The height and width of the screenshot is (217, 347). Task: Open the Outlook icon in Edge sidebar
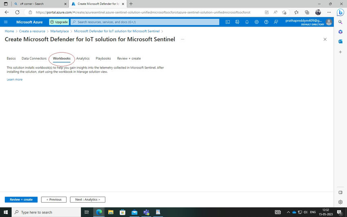click(340, 41)
